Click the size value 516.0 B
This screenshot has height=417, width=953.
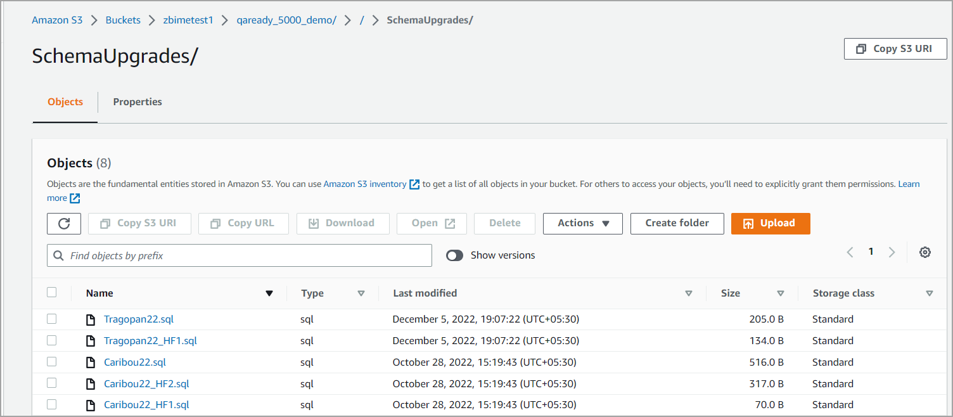coord(766,362)
